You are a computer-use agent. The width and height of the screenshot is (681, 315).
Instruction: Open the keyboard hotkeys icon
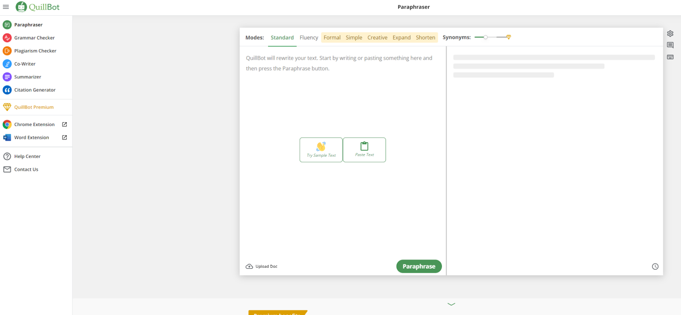(670, 57)
